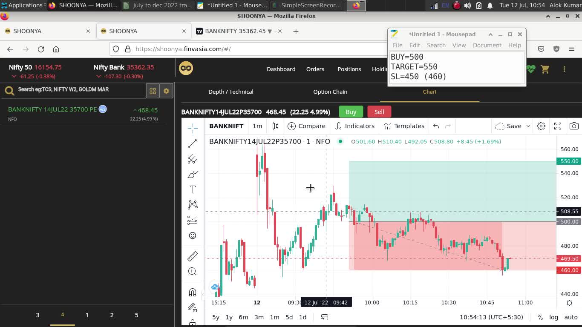Take a chart snapshot with camera
Viewport: 582px width, 327px height.
tap(574, 126)
